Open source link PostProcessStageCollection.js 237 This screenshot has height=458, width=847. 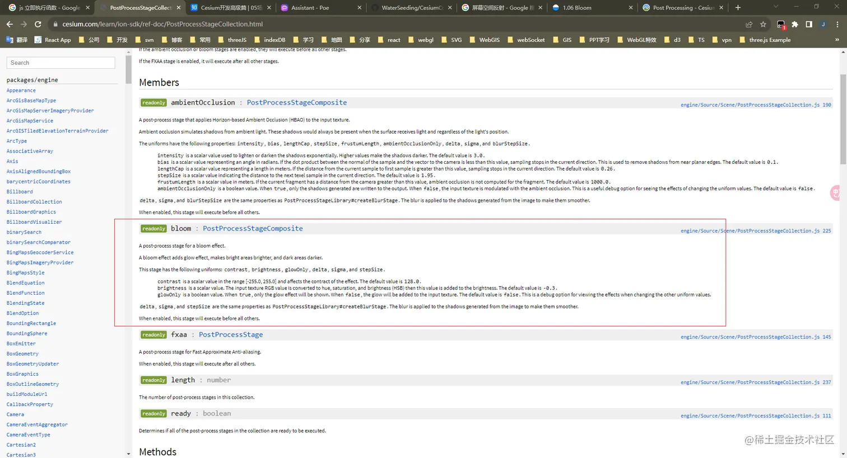pyautogui.click(x=756, y=382)
